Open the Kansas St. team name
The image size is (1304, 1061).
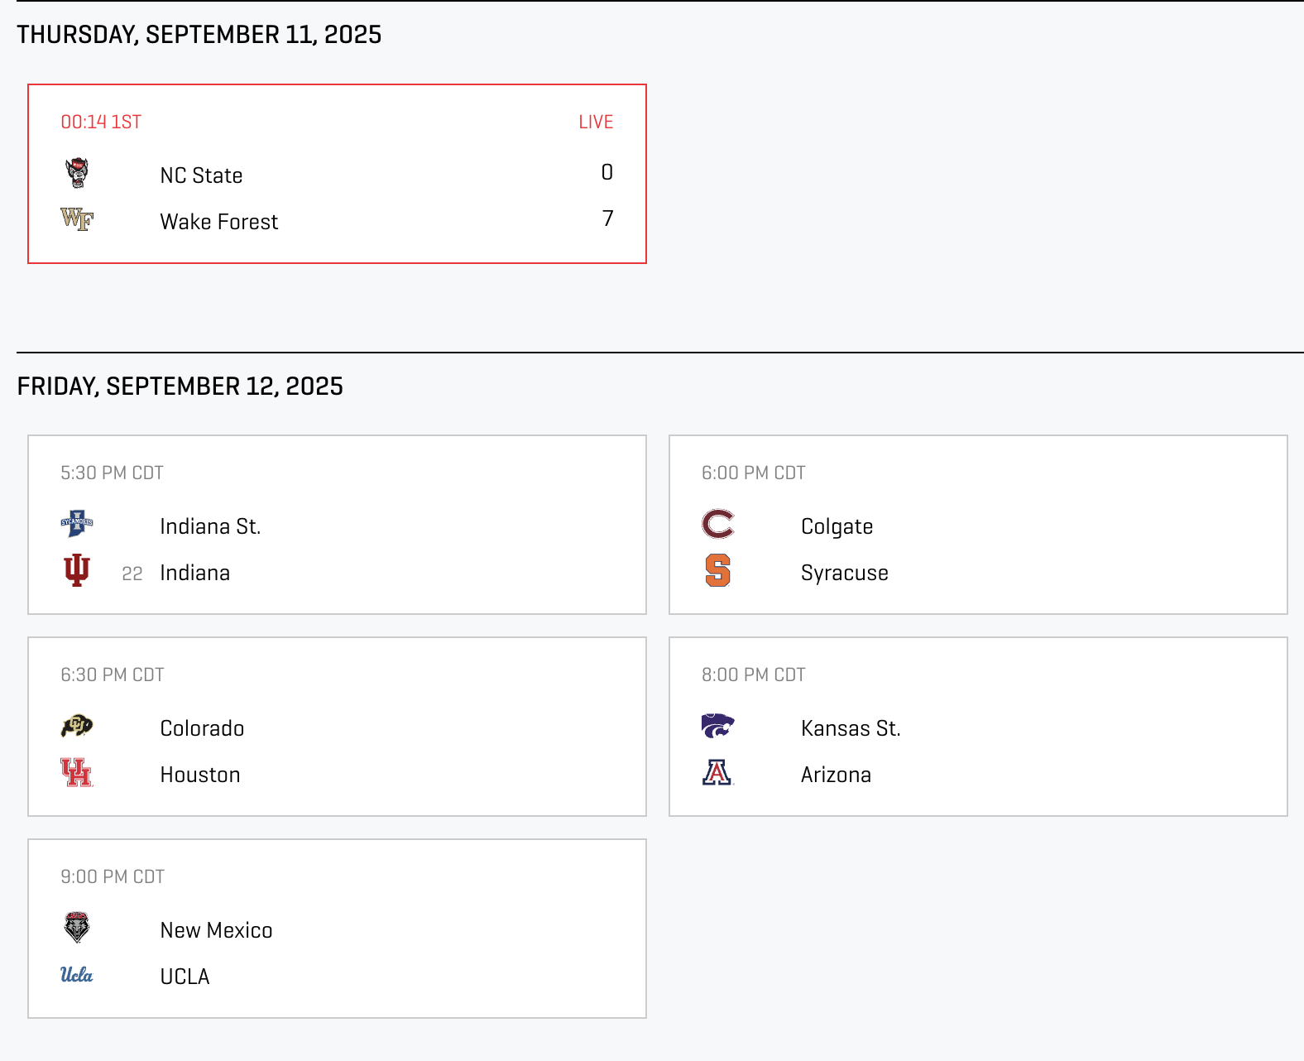[x=850, y=728]
